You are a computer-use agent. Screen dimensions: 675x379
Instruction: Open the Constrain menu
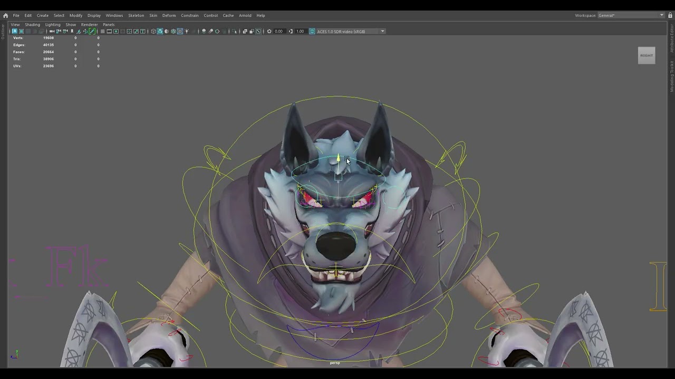[x=190, y=15]
